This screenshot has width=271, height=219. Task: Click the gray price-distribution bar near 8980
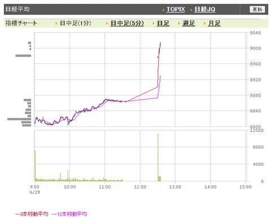coord(23,56)
